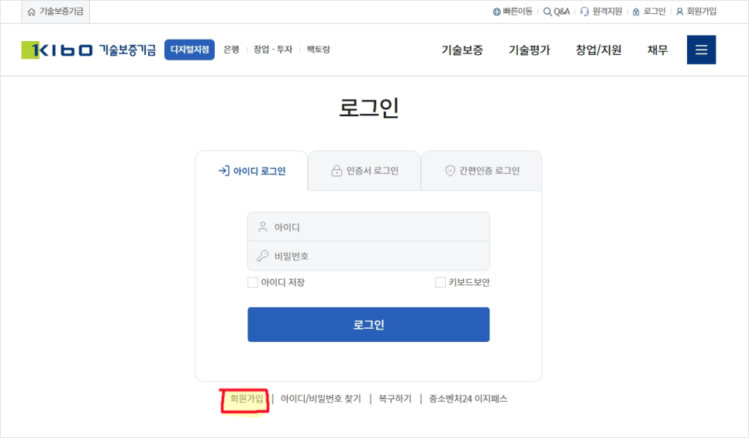Click the KIBO 기술보증기금 logo

(88, 50)
